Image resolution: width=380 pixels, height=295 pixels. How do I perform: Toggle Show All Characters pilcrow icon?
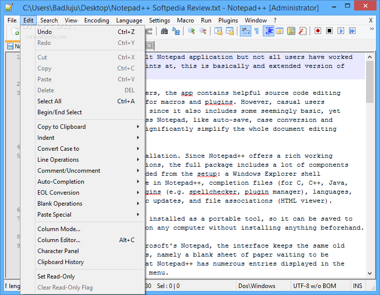coord(256,31)
